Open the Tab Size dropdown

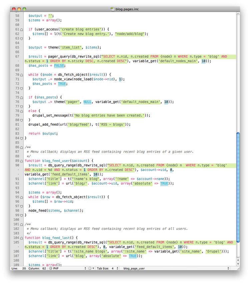[107, 268]
